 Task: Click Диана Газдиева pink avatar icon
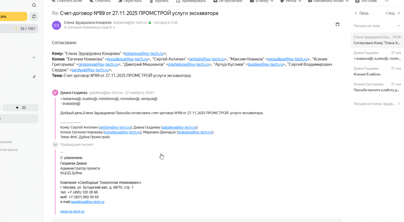click(55, 93)
